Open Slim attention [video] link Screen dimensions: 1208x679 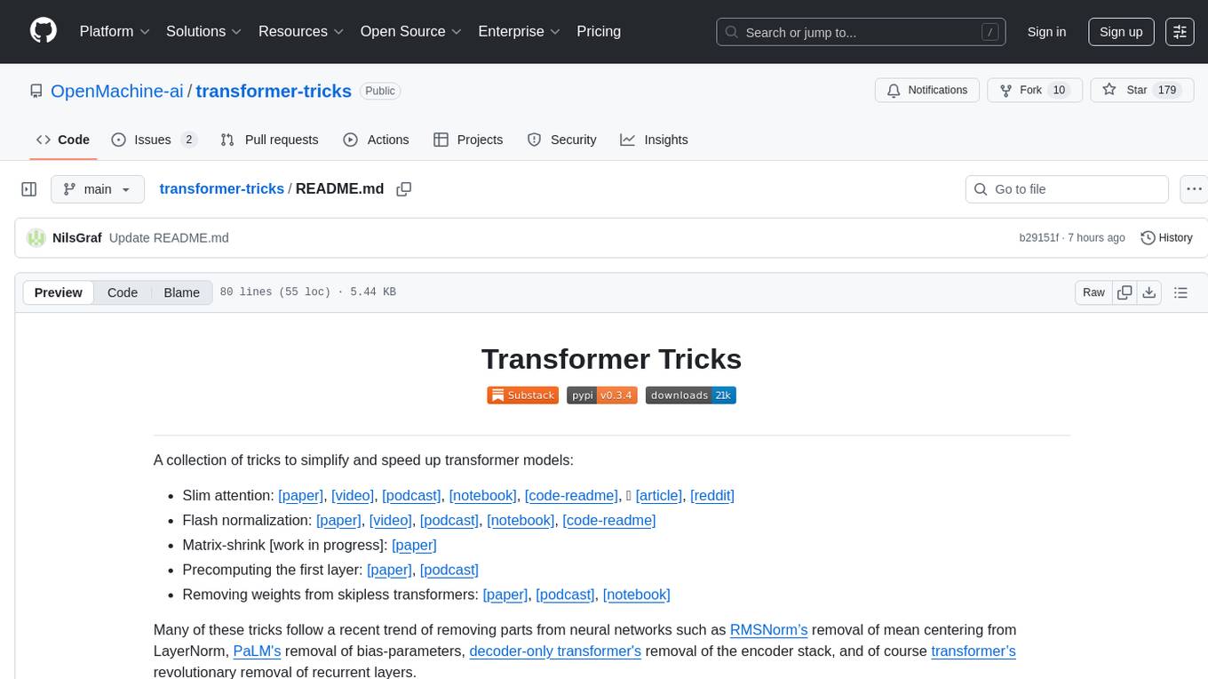(x=353, y=495)
